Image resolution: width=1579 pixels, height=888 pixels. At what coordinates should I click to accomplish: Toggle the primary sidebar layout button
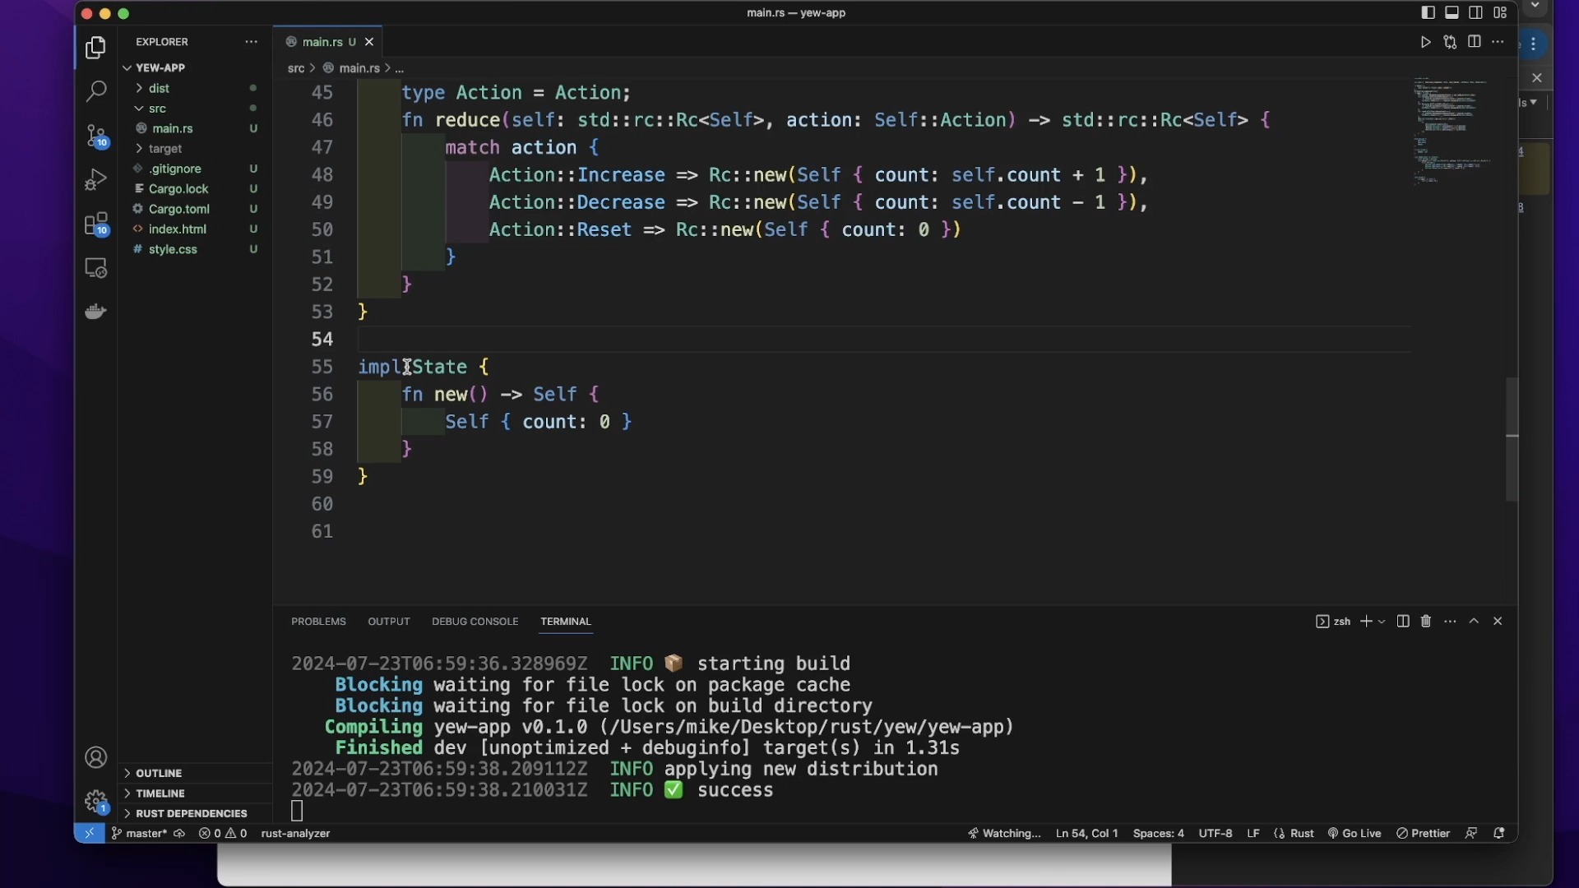tap(1429, 12)
